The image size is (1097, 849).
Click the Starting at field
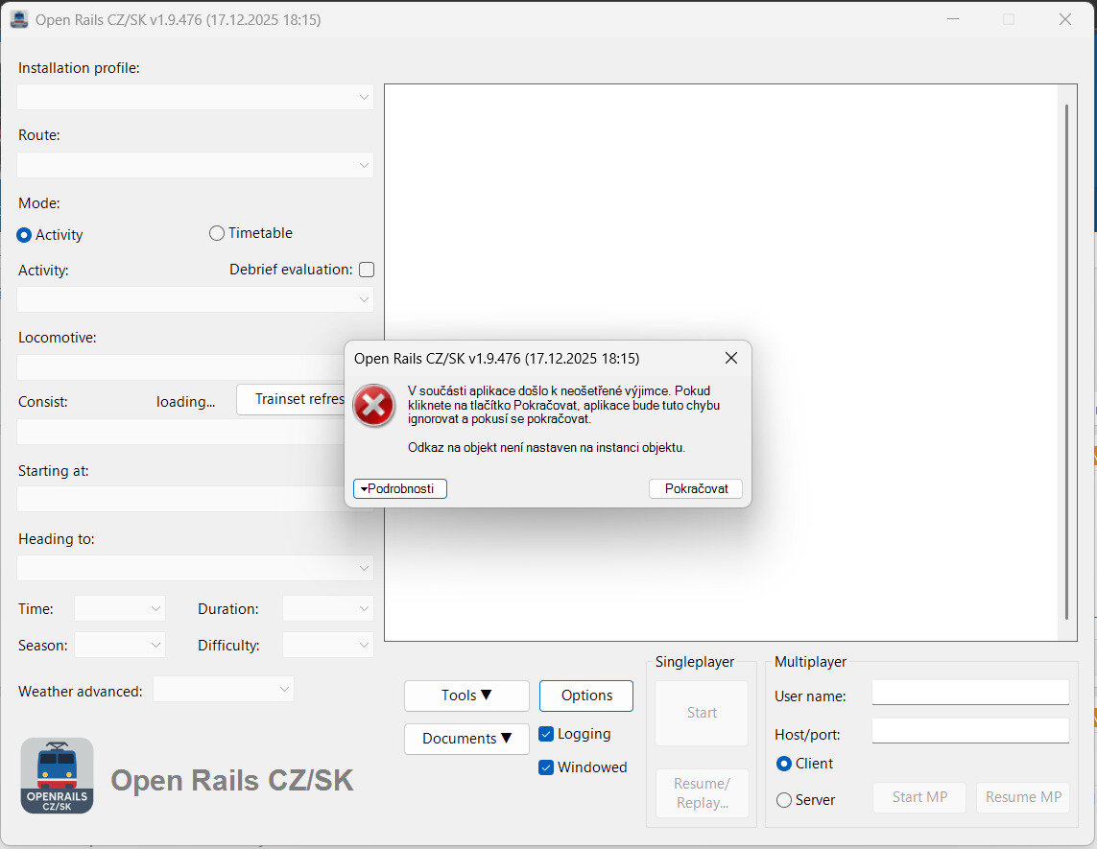click(180, 500)
